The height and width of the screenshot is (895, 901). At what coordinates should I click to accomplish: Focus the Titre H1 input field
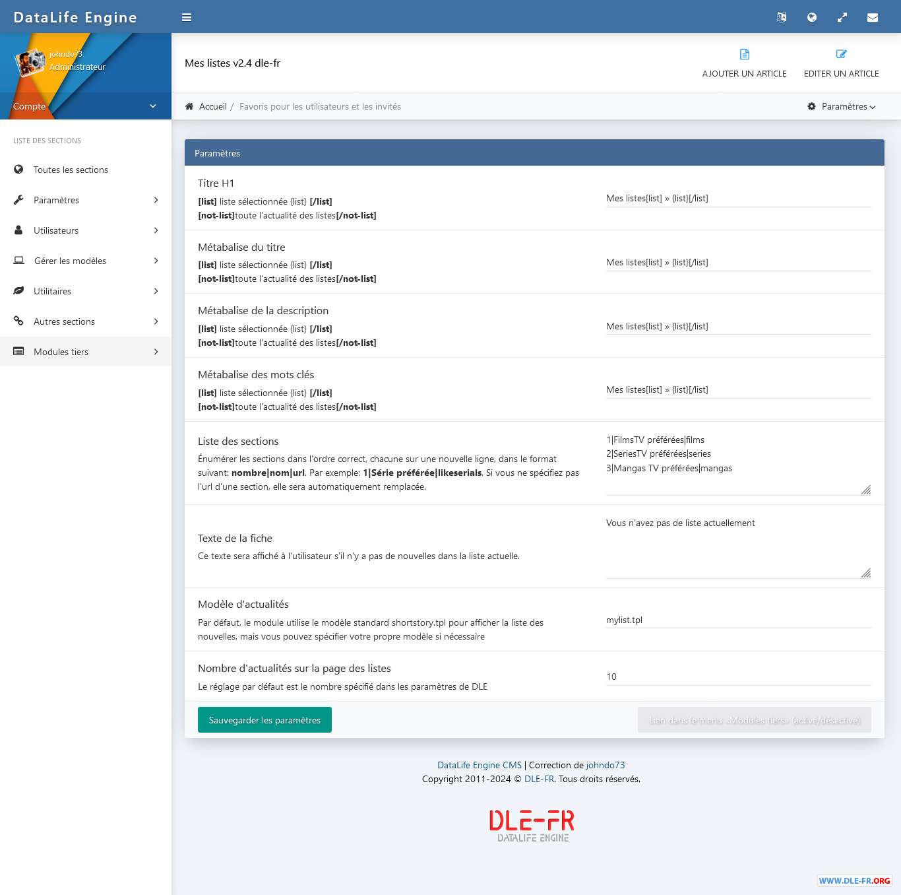pyautogui.click(x=739, y=198)
